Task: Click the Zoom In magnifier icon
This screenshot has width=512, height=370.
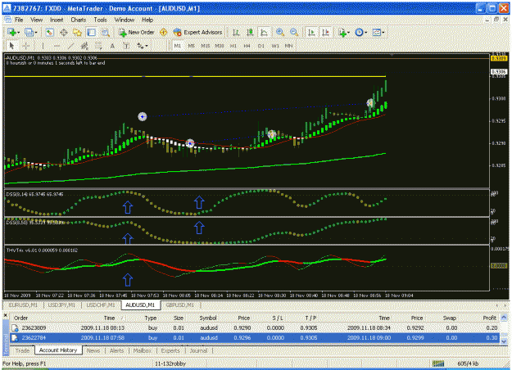Action: [x=280, y=32]
